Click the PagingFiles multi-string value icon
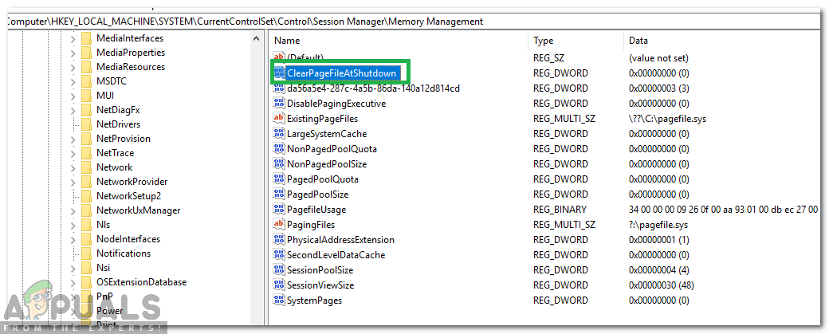Screen dimensions: 829x334 click(279, 225)
